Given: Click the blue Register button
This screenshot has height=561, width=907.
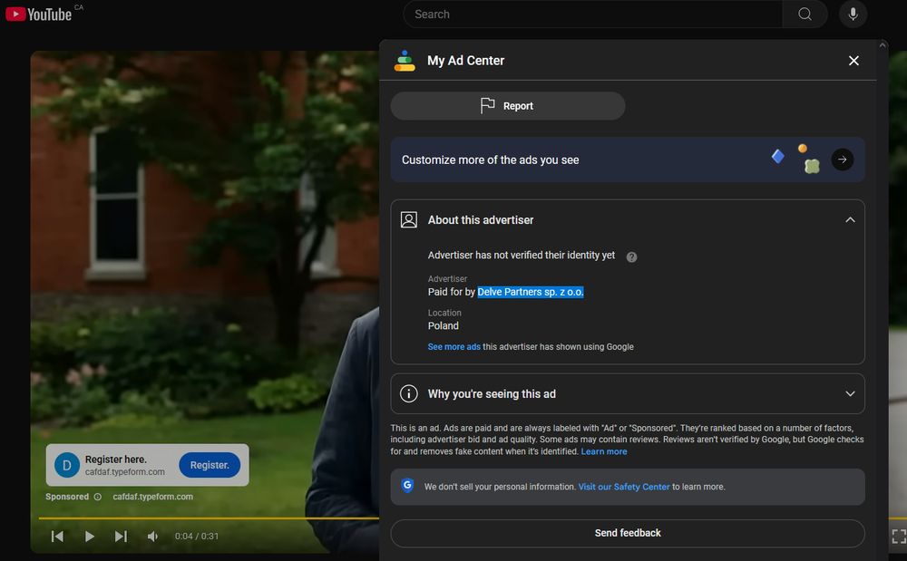Looking at the screenshot, I should point(210,465).
